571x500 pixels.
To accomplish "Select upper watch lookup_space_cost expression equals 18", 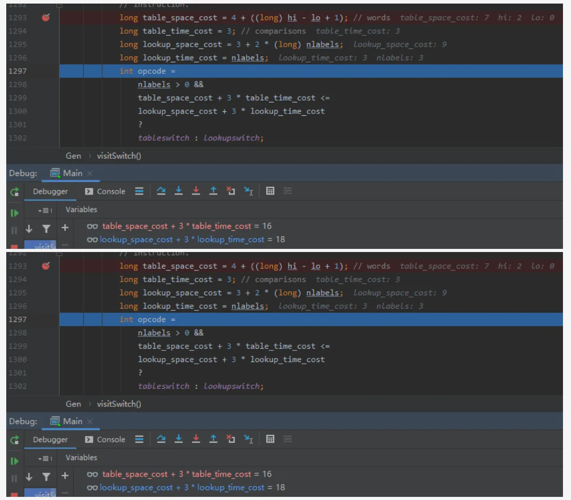I will point(186,240).
